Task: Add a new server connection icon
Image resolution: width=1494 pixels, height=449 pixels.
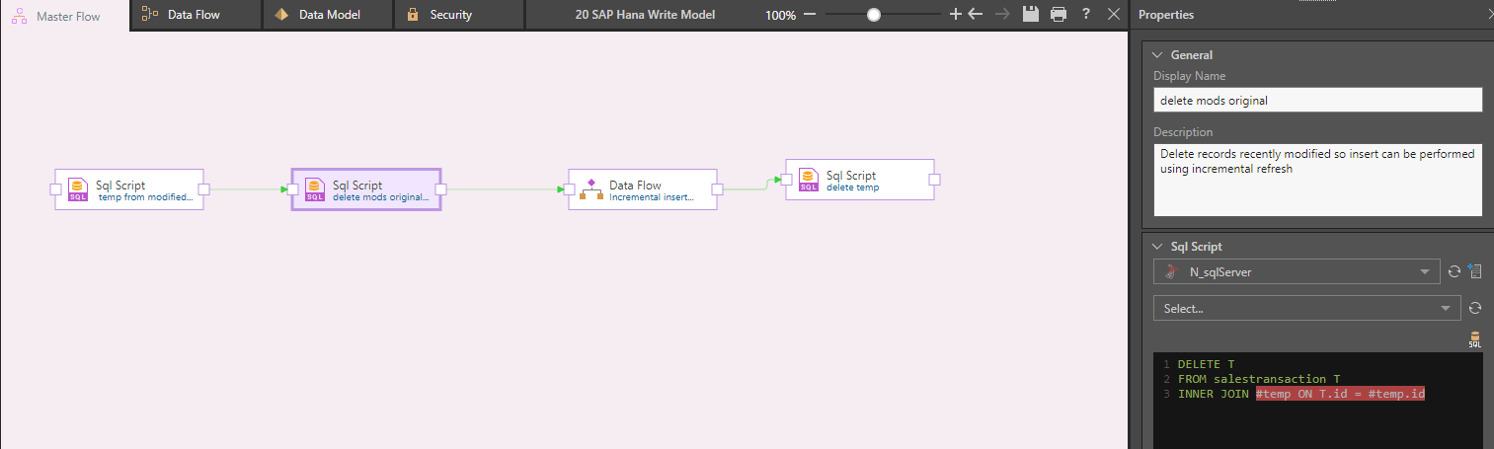Action: pos(1474,271)
